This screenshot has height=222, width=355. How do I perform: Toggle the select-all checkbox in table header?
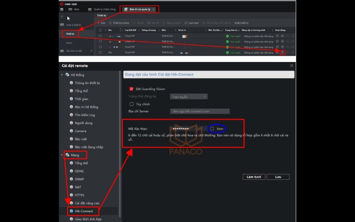pyautogui.click(x=100, y=30)
